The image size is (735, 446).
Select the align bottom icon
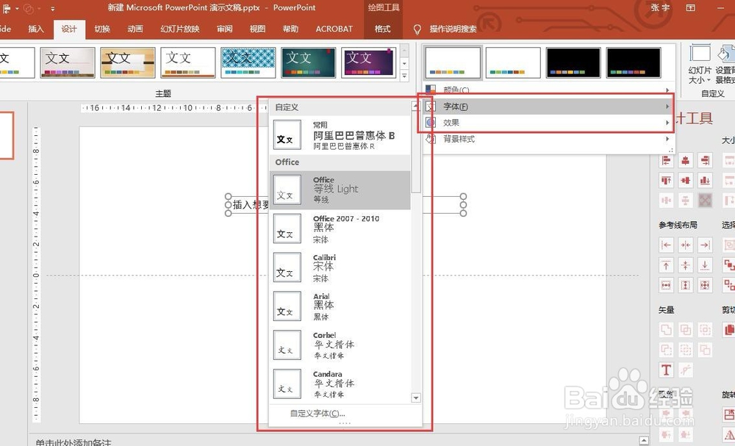click(705, 180)
